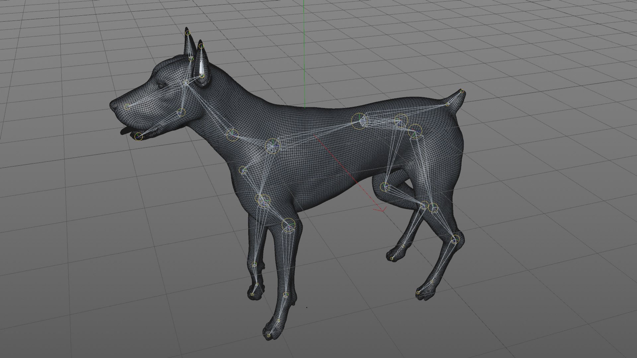The width and height of the screenshot is (637, 358).
Task: Select the near front leg knee joint circle
Action: click(x=288, y=225)
